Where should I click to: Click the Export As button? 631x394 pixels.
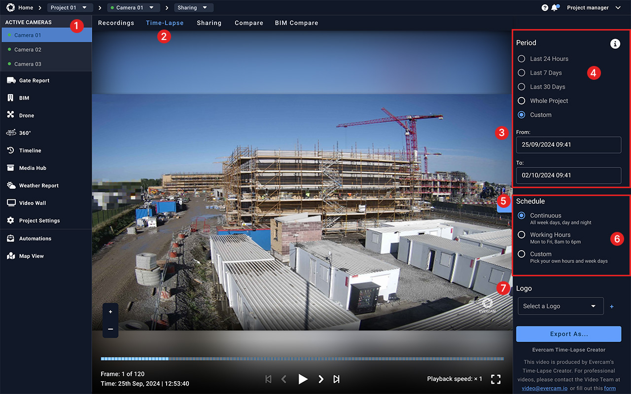(568, 334)
